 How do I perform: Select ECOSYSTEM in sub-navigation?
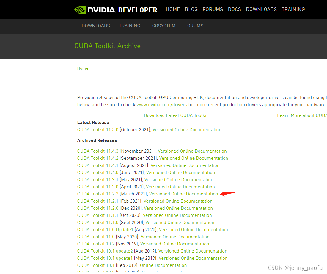click(x=162, y=26)
